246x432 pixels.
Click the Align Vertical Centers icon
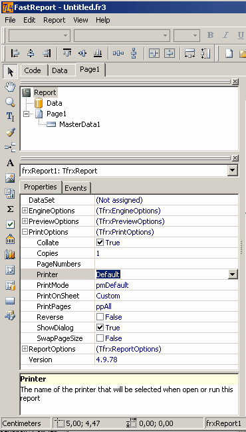coord(82,53)
